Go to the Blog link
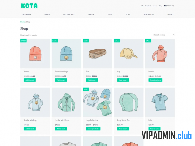195x146 pixels. tap(161, 6)
